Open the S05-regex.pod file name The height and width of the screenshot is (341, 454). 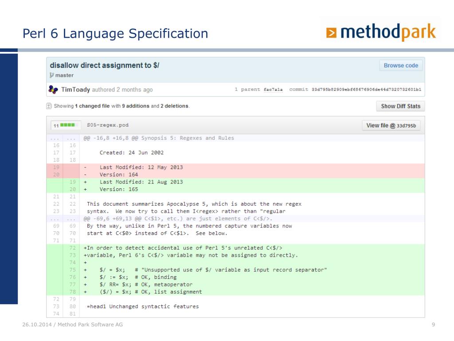pyautogui.click(x=108, y=125)
